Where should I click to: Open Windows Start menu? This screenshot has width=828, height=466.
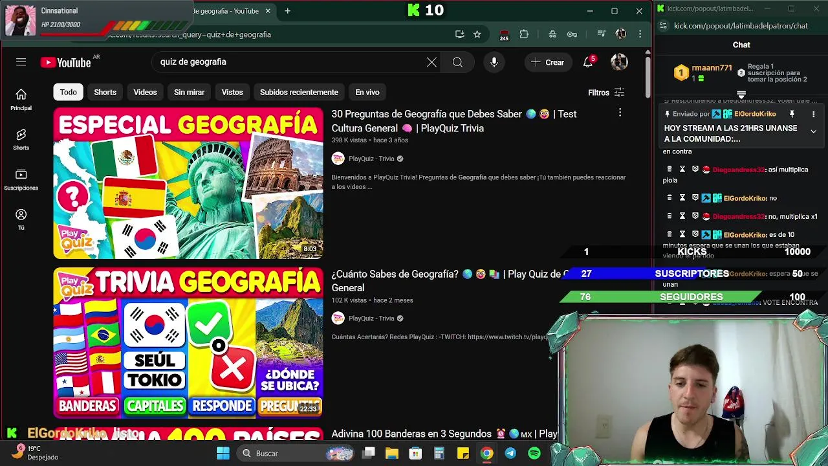[223, 453]
